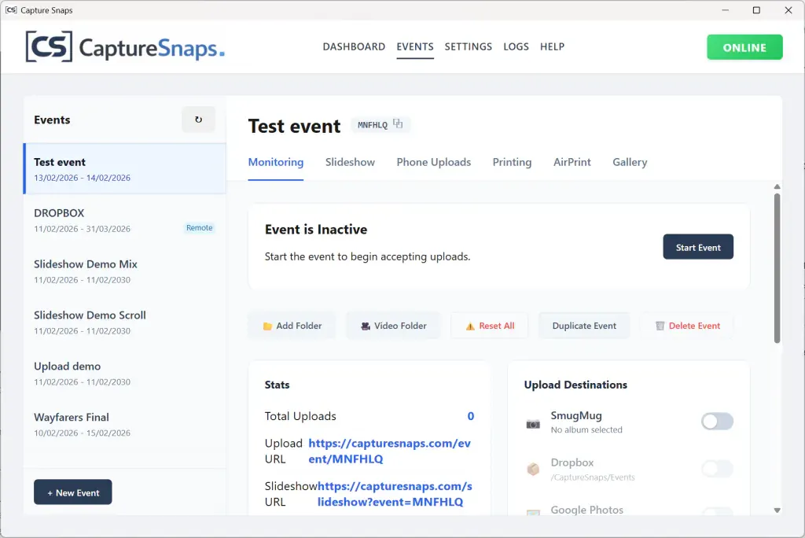Start the event

pyautogui.click(x=698, y=247)
